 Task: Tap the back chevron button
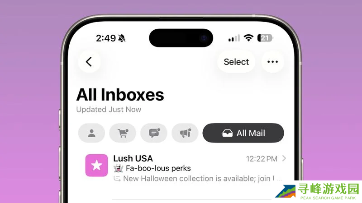(89, 62)
